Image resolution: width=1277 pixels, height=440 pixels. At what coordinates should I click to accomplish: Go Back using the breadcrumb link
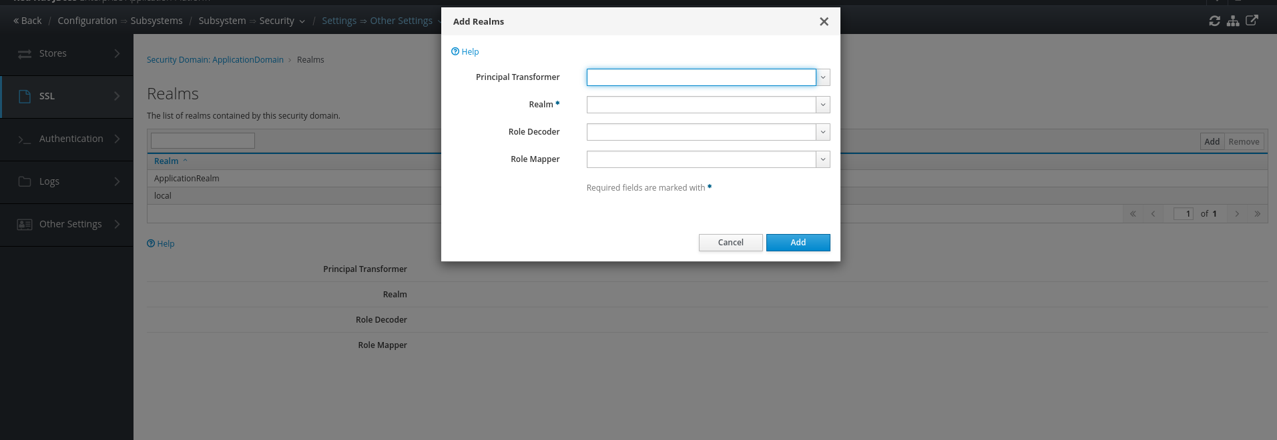(27, 21)
